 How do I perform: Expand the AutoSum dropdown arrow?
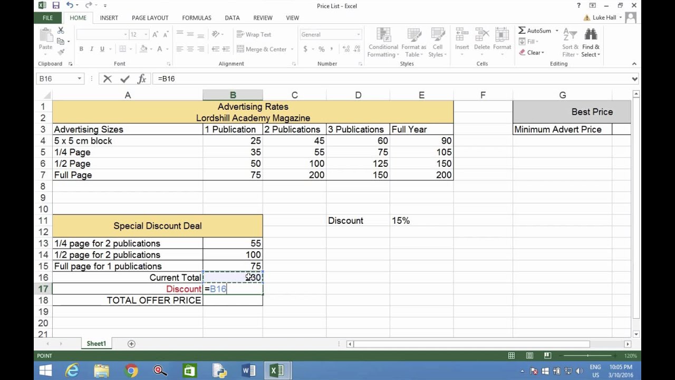click(556, 31)
